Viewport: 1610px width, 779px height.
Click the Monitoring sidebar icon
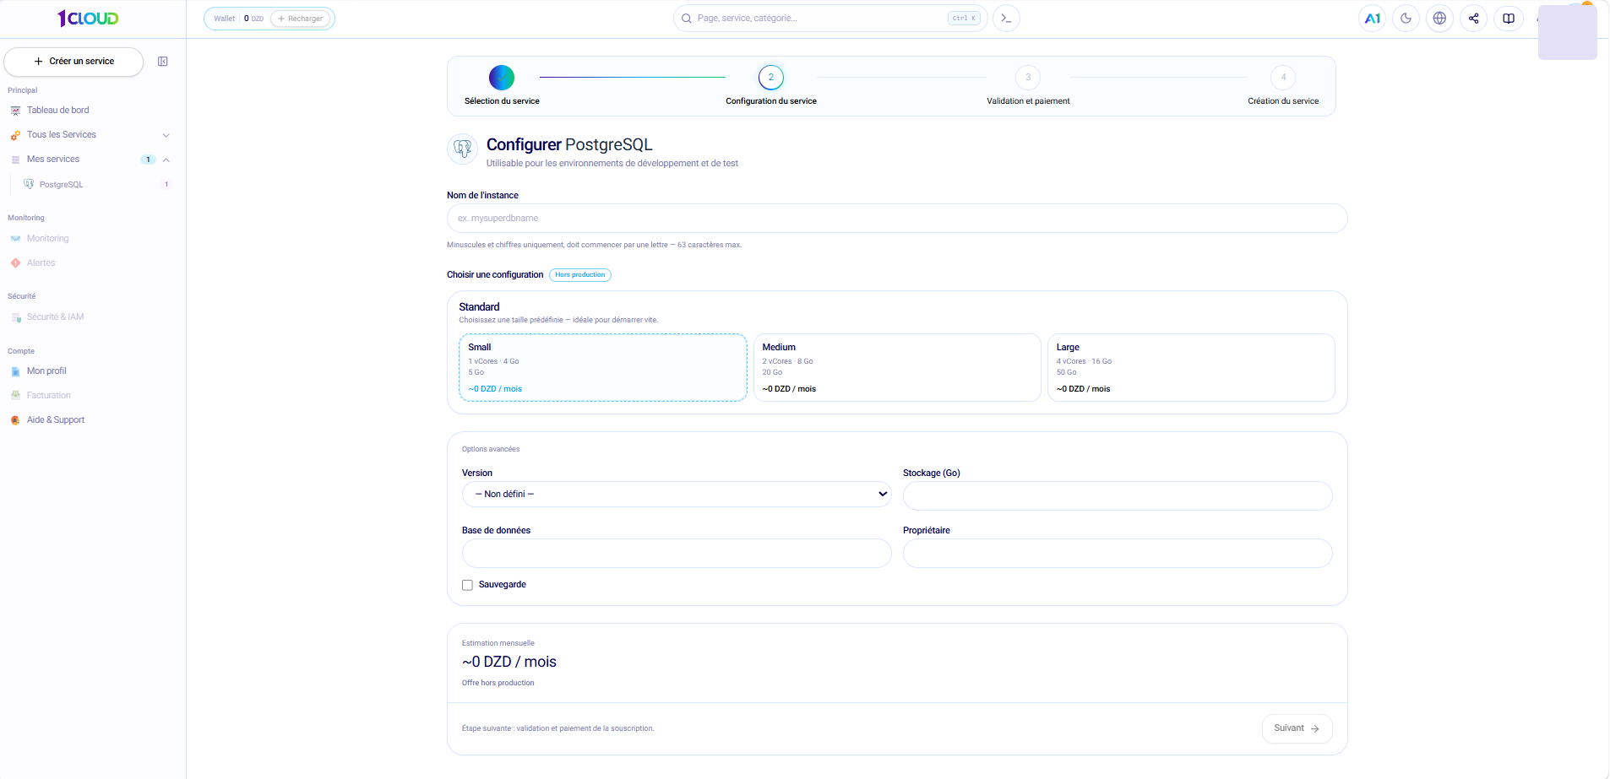pos(15,239)
